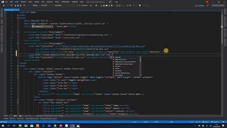This screenshot has width=227, height=128.
Task: Open the WINDOW menu
Action: [75, 2]
